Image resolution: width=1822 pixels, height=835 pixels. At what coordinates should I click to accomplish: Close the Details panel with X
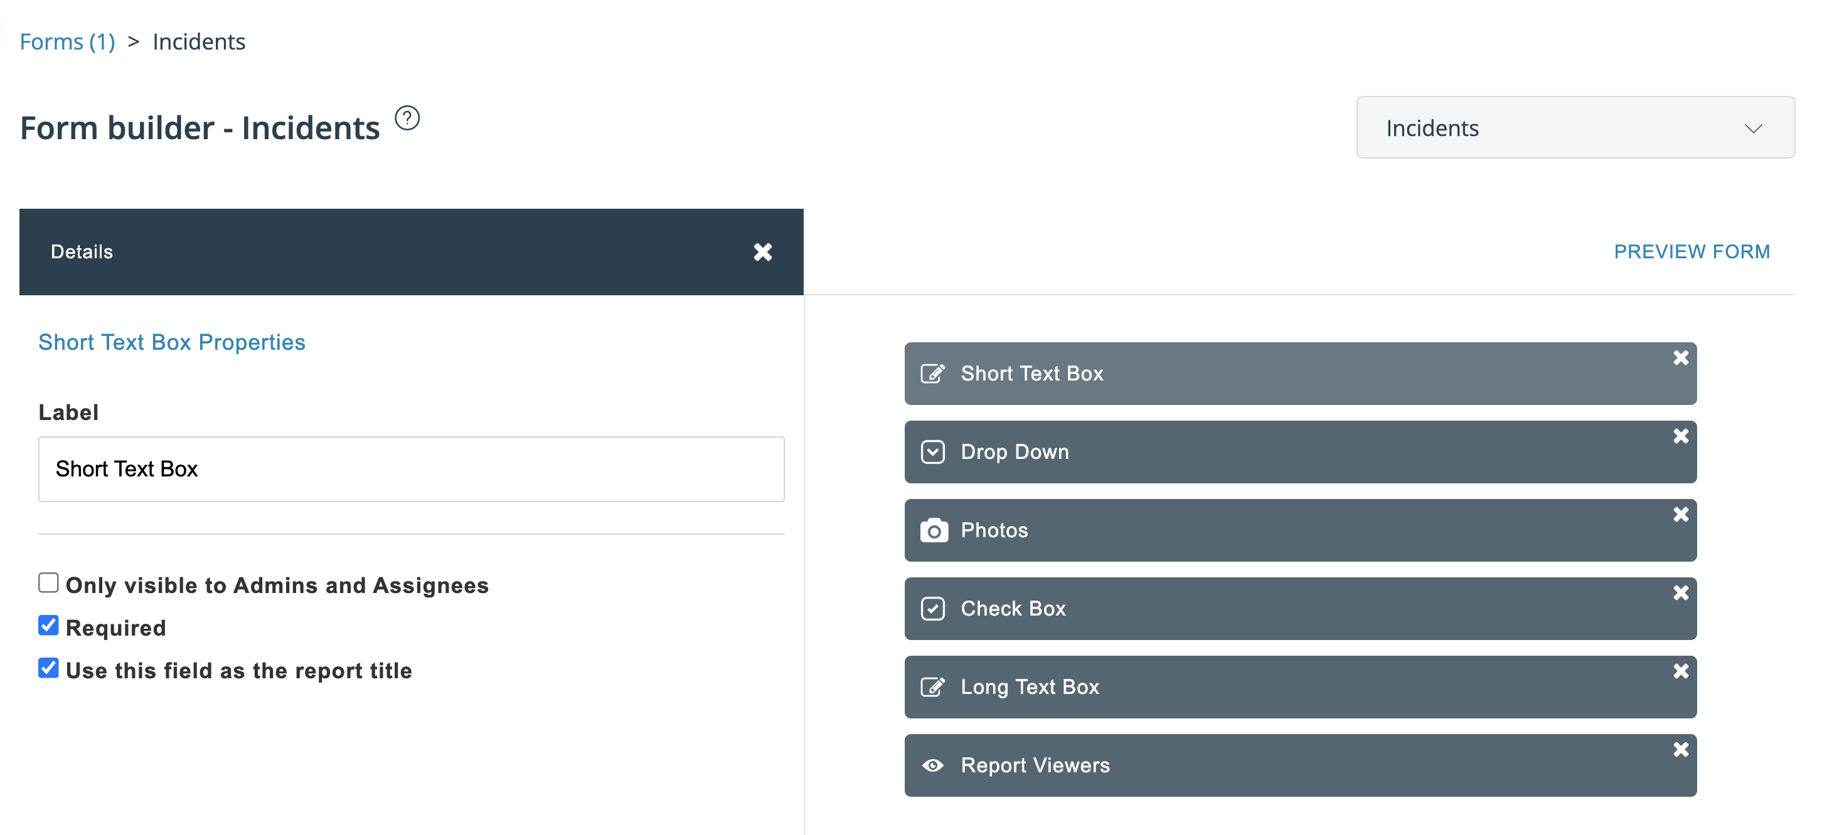click(762, 252)
